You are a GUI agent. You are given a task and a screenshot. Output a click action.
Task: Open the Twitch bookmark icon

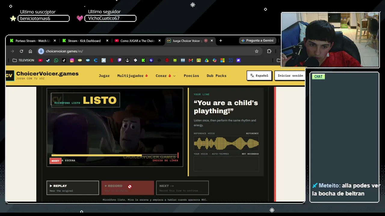click(119, 60)
